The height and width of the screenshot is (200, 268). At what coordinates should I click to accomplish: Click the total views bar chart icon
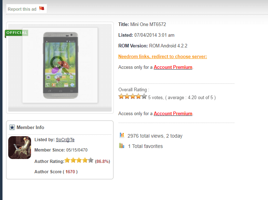[x=122, y=135]
